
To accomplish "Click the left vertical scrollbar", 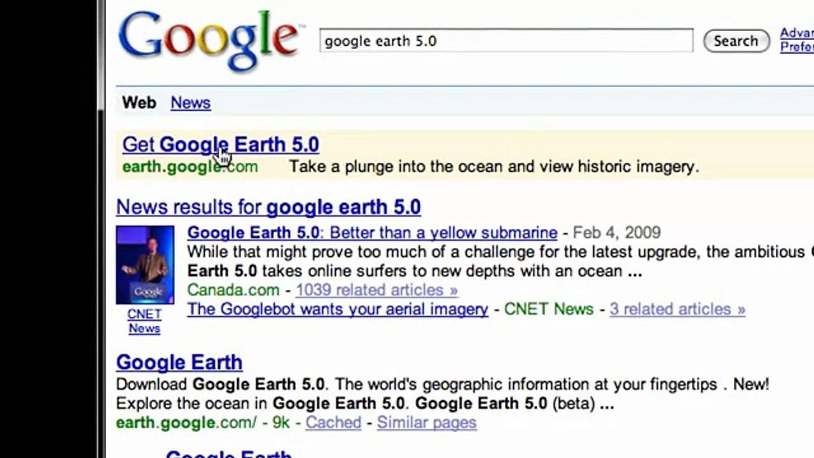I will click(x=100, y=229).
